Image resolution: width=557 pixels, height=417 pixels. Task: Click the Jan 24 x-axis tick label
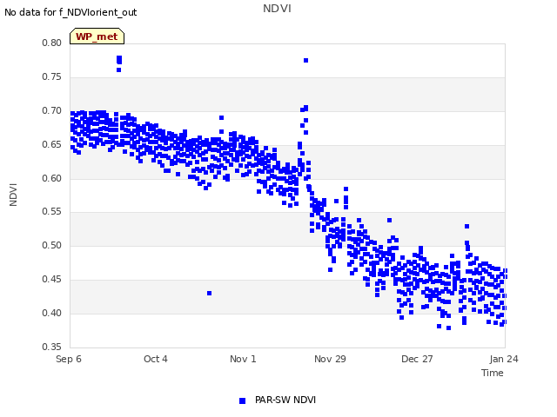(504, 359)
